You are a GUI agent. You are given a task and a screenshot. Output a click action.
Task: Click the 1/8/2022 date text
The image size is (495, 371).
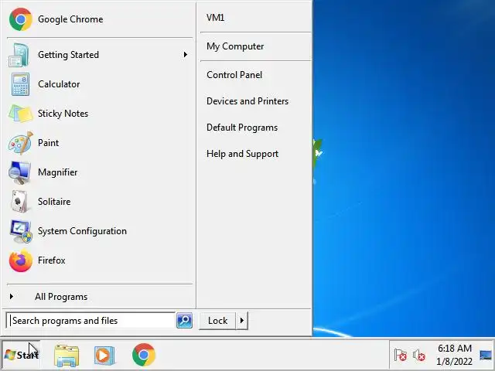[454, 361]
